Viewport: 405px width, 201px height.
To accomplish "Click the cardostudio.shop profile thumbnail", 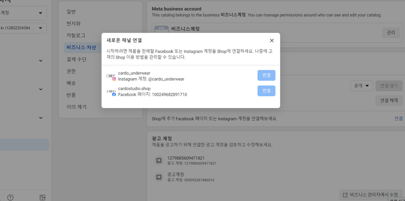I will point(111,91).
